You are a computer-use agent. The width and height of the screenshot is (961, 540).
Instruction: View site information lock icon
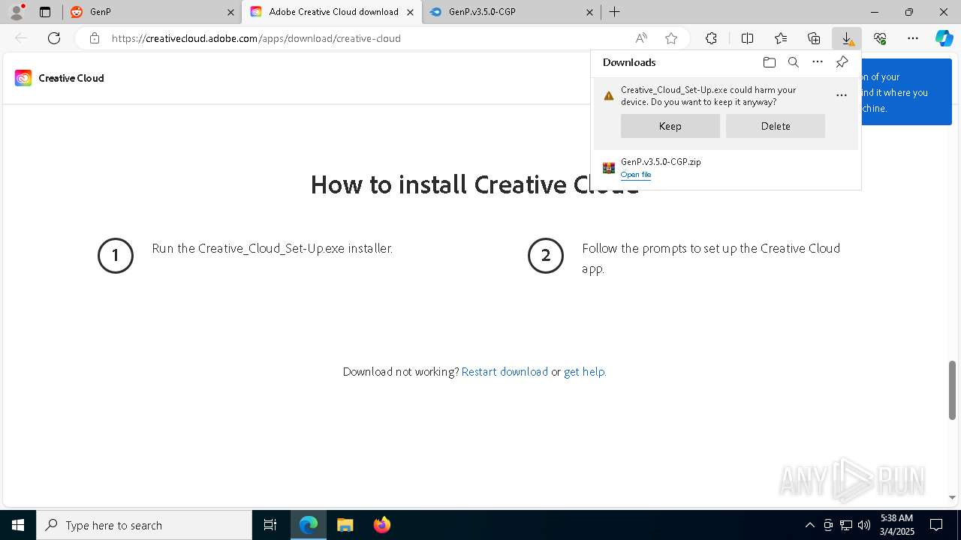[94, 38]
